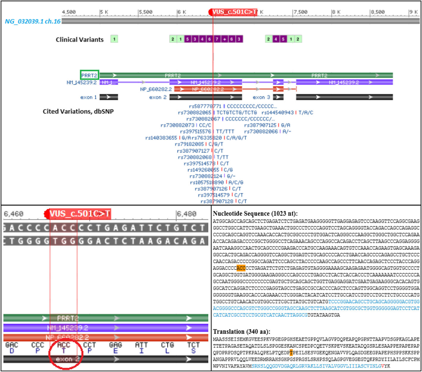
Task: Click the purple clinical variant box labeled +
Action: click(224, 39)
